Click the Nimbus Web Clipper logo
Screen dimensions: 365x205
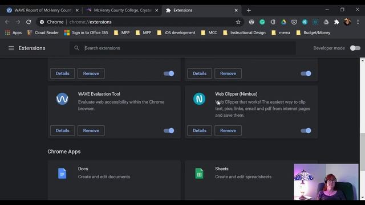[199, 99]
